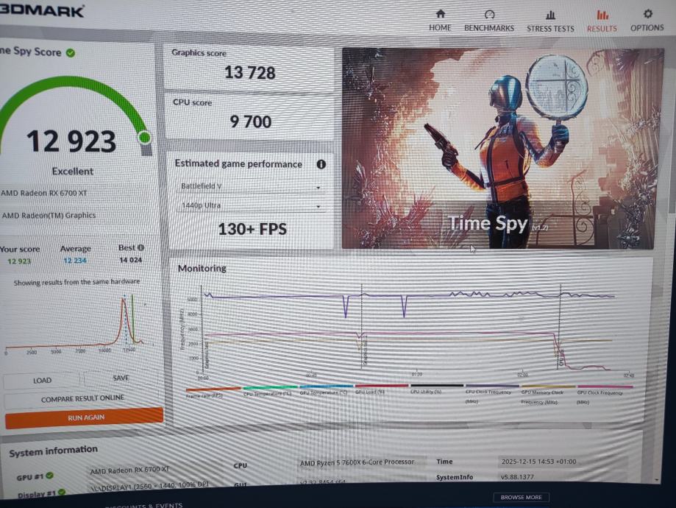Click the BROWSE MORE button
The height and width of the screenshot is (508, 676).
tap(521, 497)
